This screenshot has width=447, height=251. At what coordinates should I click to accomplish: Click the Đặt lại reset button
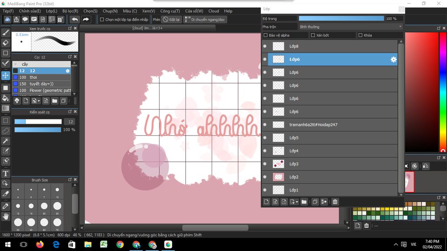coord(172,20)
